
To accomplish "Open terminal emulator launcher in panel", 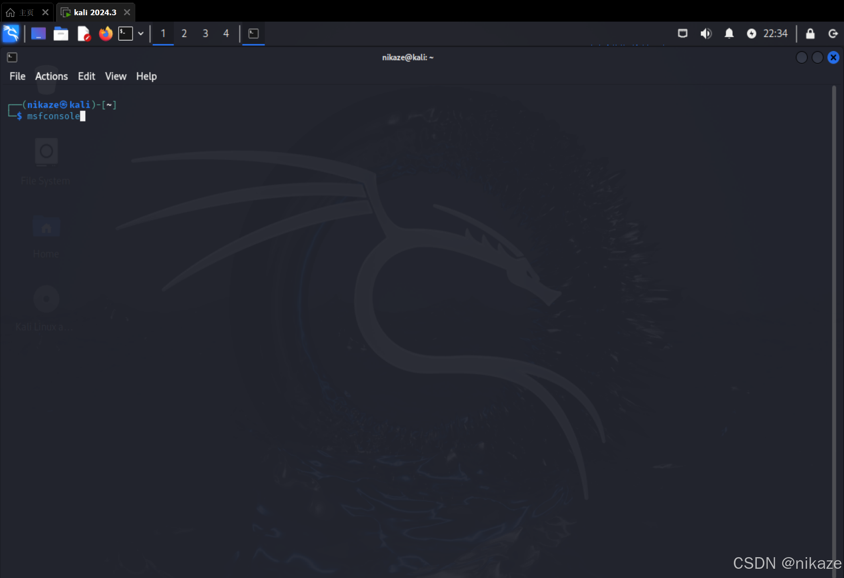I will (x=125, y=34).
